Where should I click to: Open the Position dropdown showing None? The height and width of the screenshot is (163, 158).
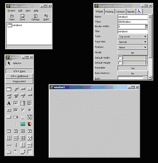click(x=132, y=47)
